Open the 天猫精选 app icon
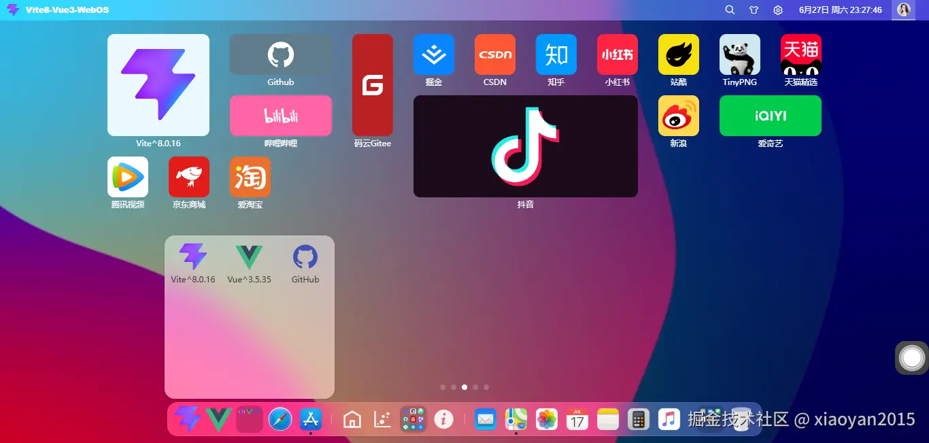Screen dimensions: 929x443 click(801, 54)
